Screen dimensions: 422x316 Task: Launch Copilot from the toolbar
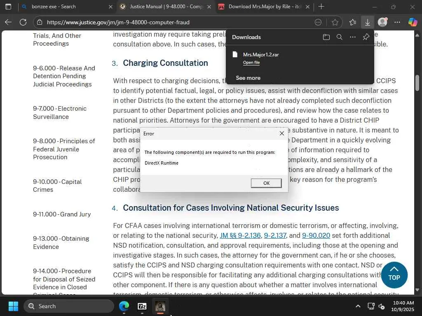[413, 22]
